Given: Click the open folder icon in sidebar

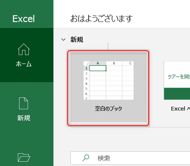Looking at the screenshot, I should click(x=24, y=158).
